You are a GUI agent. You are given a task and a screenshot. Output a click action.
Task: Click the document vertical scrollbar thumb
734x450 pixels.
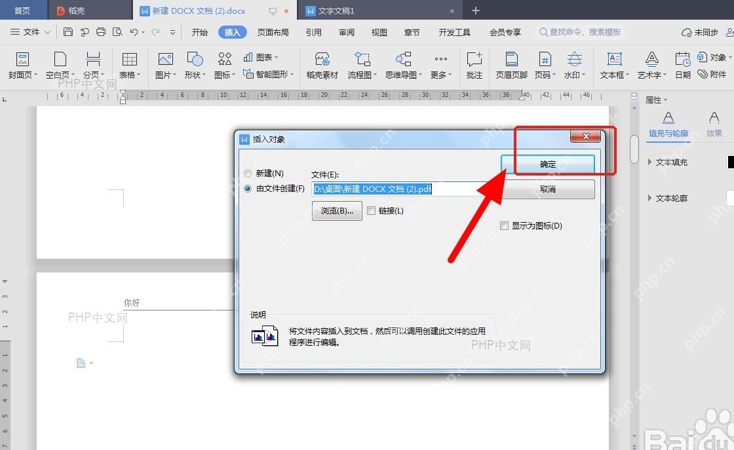(x=634, y=149)
